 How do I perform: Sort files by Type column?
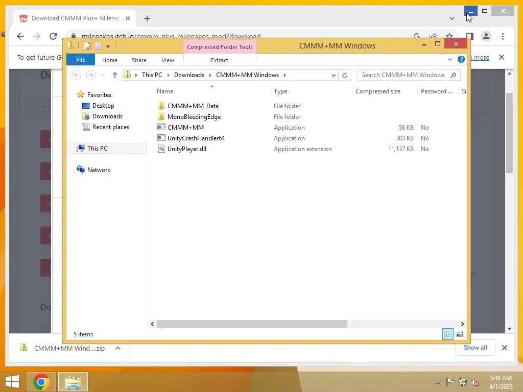280,91
